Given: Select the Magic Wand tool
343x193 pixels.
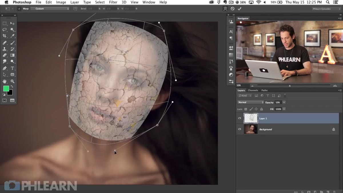Looking at the screenshot, I should 12,30.
